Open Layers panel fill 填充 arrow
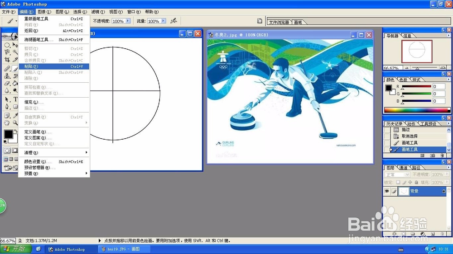The image size is (453, 254). tap(447, 182)
